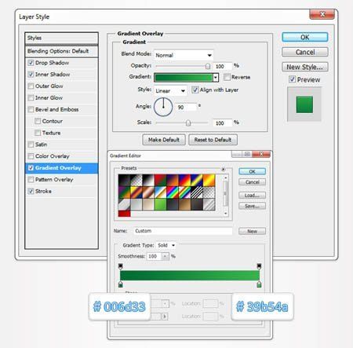The width and height of the screenshot is (353, 348).
Task: Click the Angle value field
Action: coord(187,107)
